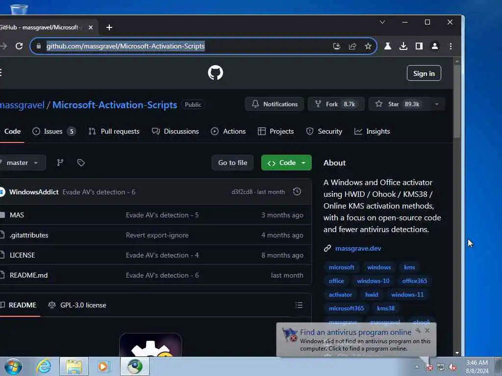Open the massgrave.dev link

358,248
